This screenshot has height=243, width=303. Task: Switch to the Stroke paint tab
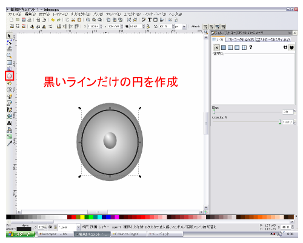[240, 39]
